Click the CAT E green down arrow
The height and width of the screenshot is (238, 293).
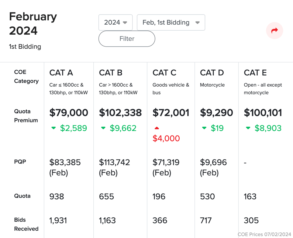coord(248,128)
